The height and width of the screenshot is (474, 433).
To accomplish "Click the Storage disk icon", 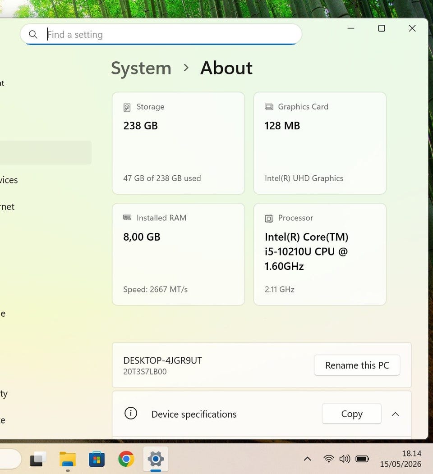I will [x=127, y=107].
